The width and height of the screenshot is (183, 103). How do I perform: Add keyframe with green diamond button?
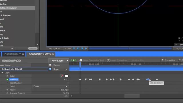tap(73, 60)
